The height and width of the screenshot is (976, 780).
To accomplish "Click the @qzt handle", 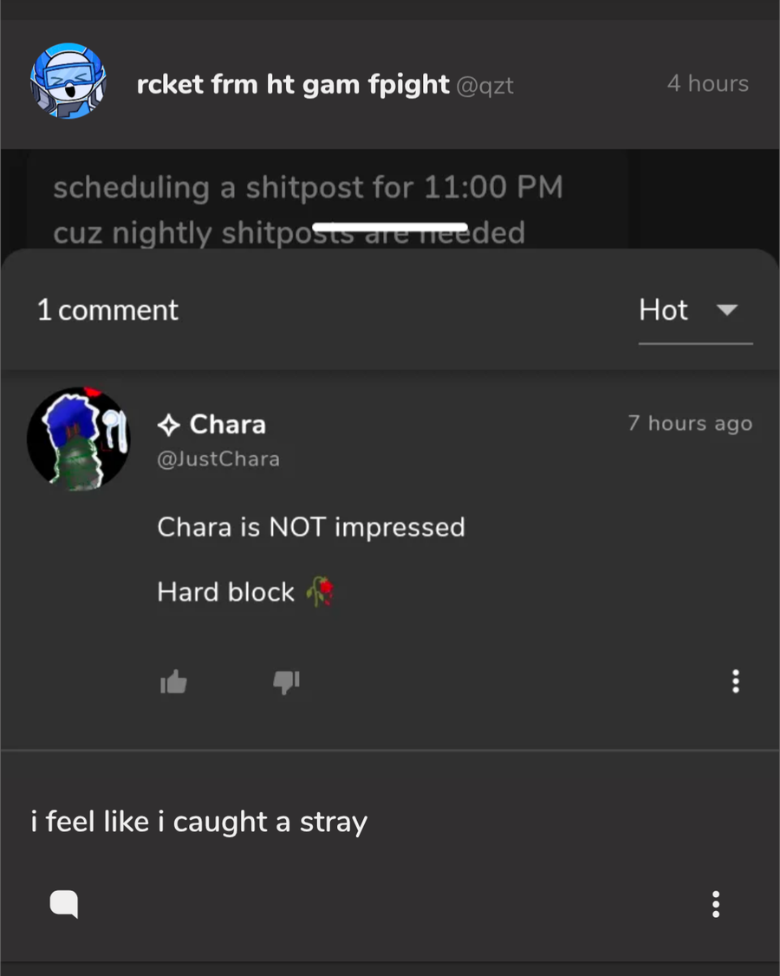I will pos(484,85).
